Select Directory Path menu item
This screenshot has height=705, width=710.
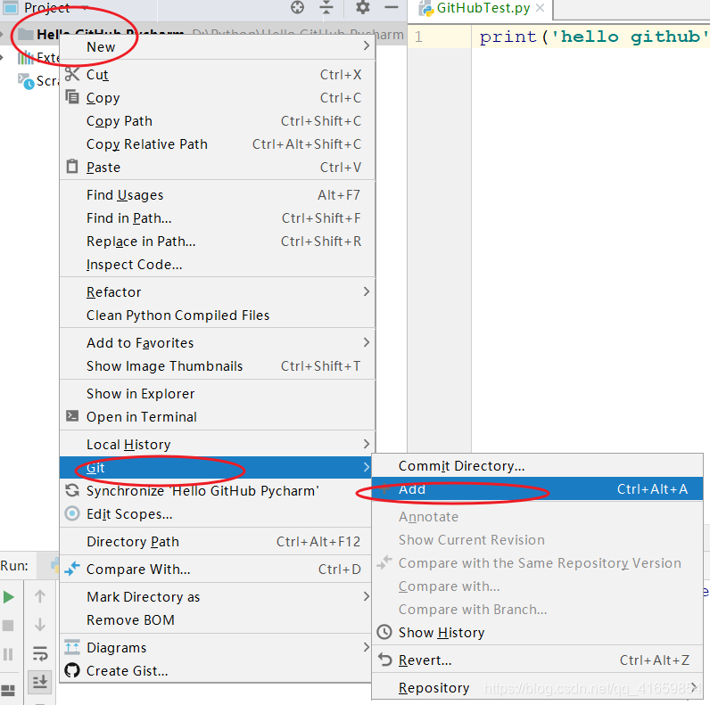[218, 541]
